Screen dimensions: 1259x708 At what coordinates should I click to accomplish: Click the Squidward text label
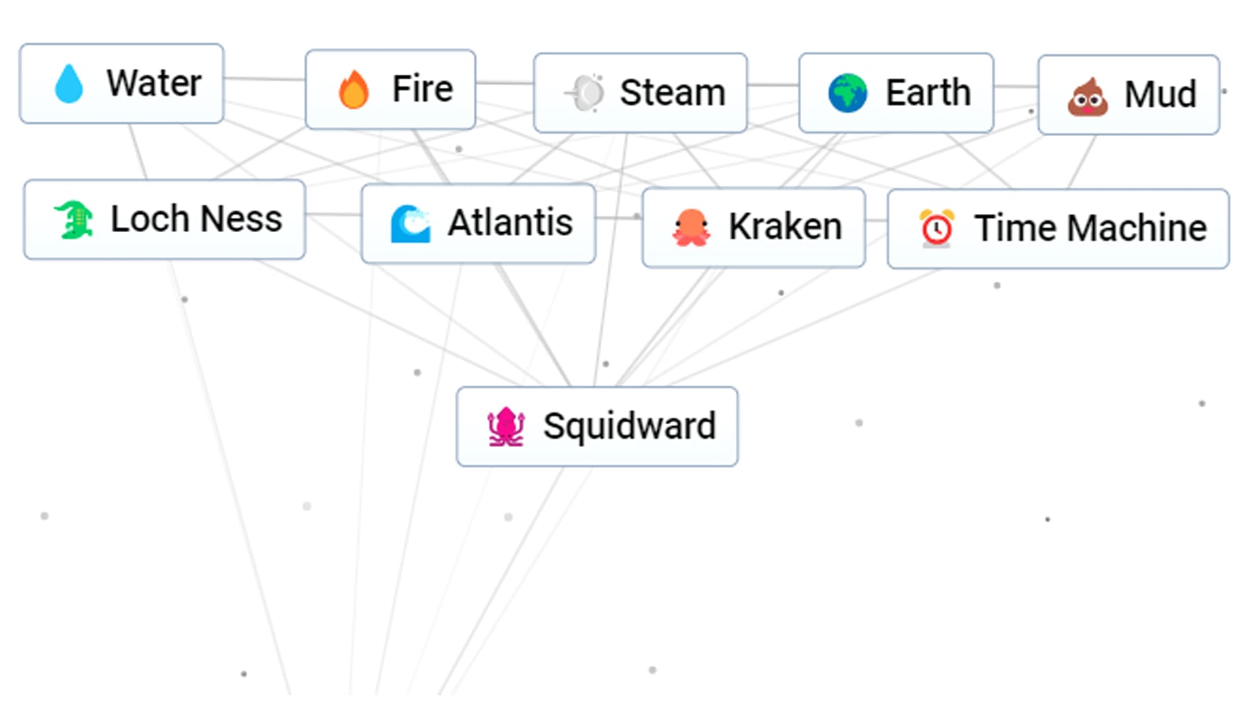(629, 426)
